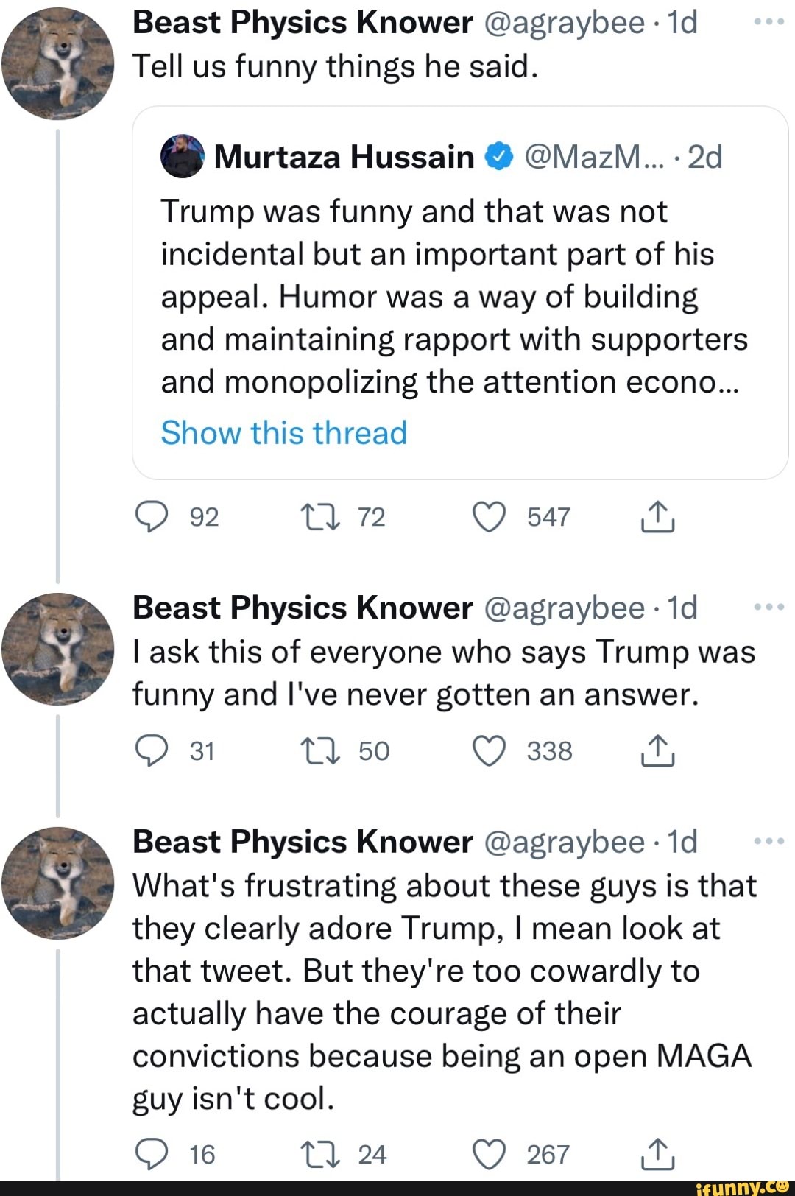Viewport: 795px width, 1196px height.
Task: Reply to the tweet with 16 replies
Action: 153,1154
